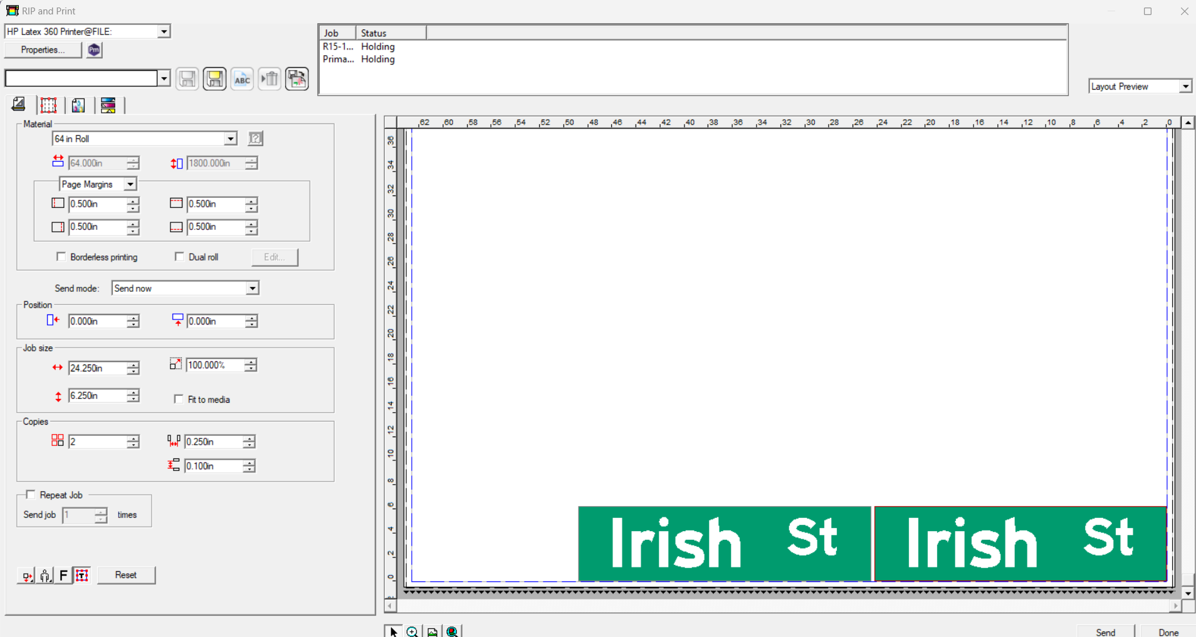Send the job with the Send button

coord(1105,633)
